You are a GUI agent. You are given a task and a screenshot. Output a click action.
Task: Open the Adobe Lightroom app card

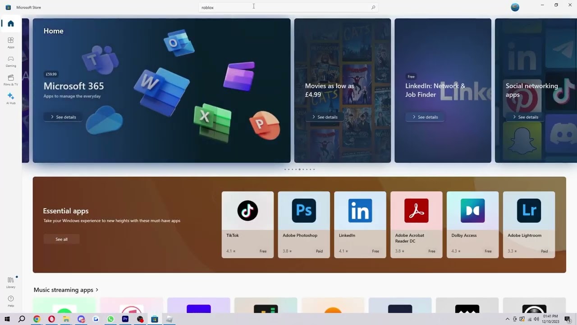[x=529, y=225]
